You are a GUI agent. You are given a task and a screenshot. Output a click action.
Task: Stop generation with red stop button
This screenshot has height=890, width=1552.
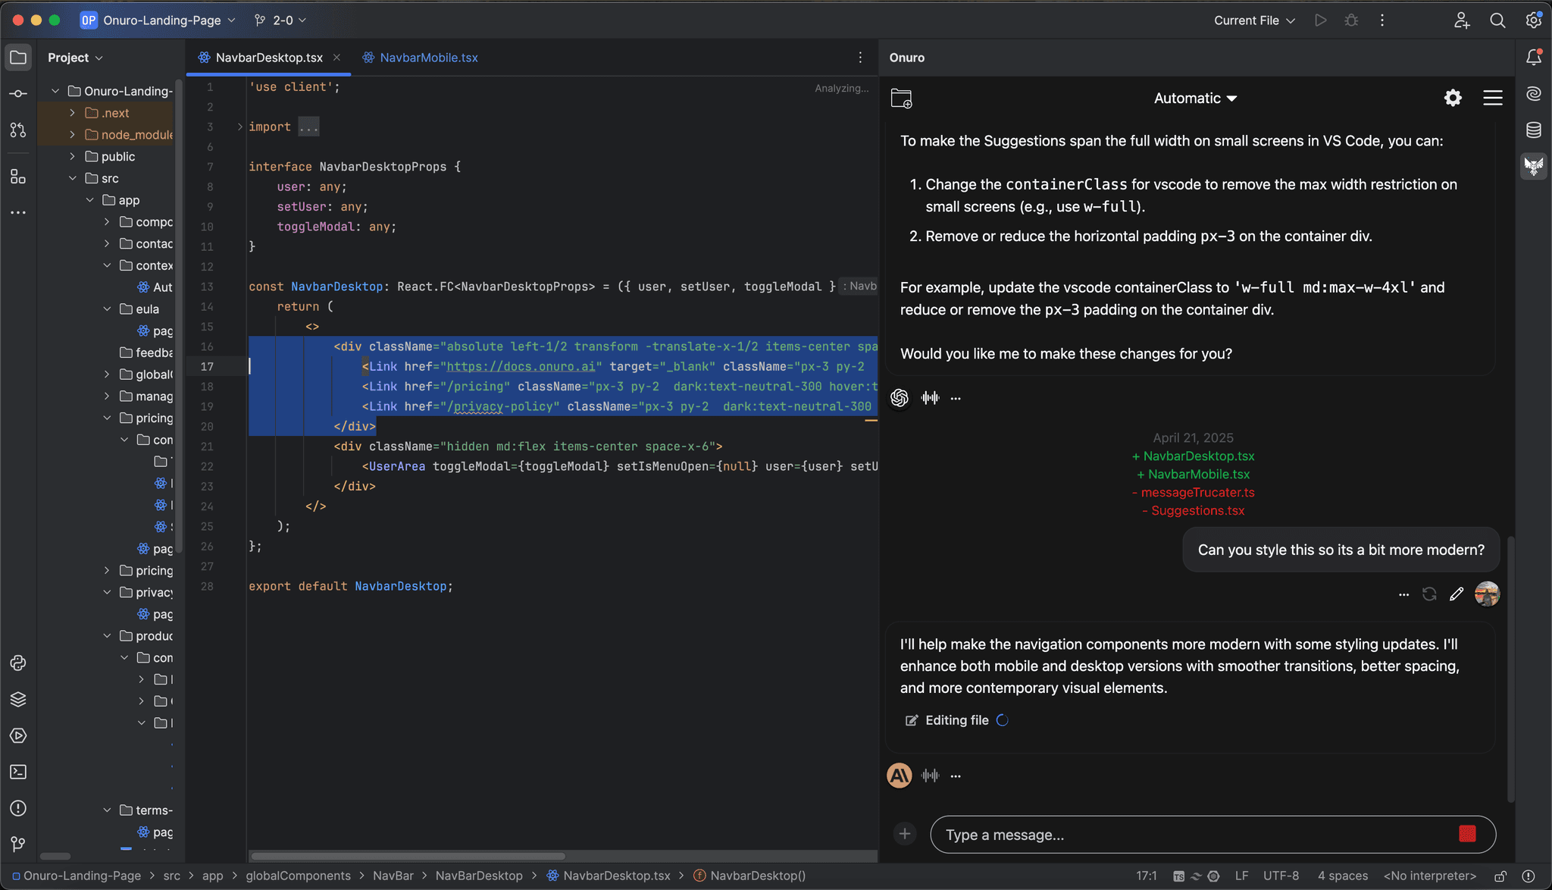(1466, 834)
